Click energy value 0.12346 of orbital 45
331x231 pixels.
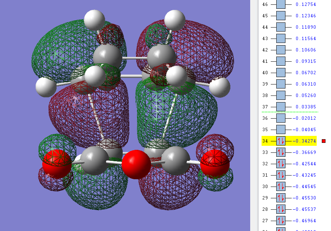tap(306, 16)
